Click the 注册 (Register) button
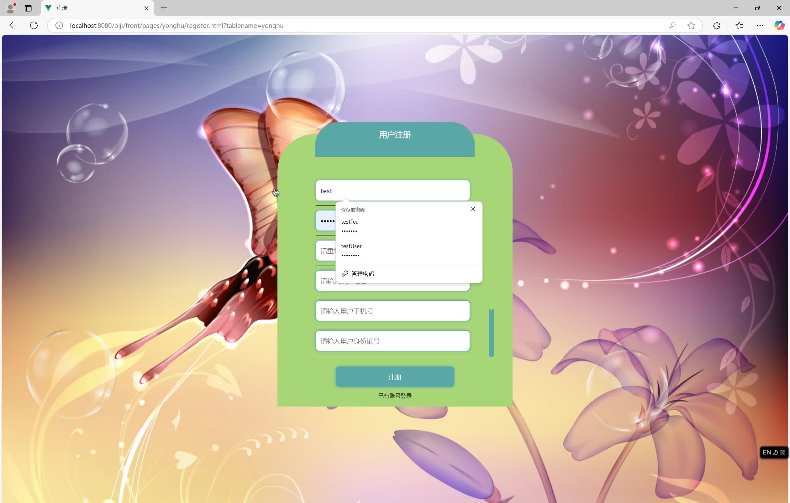Image resolution: width=790 pixels, height=503 pixels. pyautogui.click(x=394, y=376)
